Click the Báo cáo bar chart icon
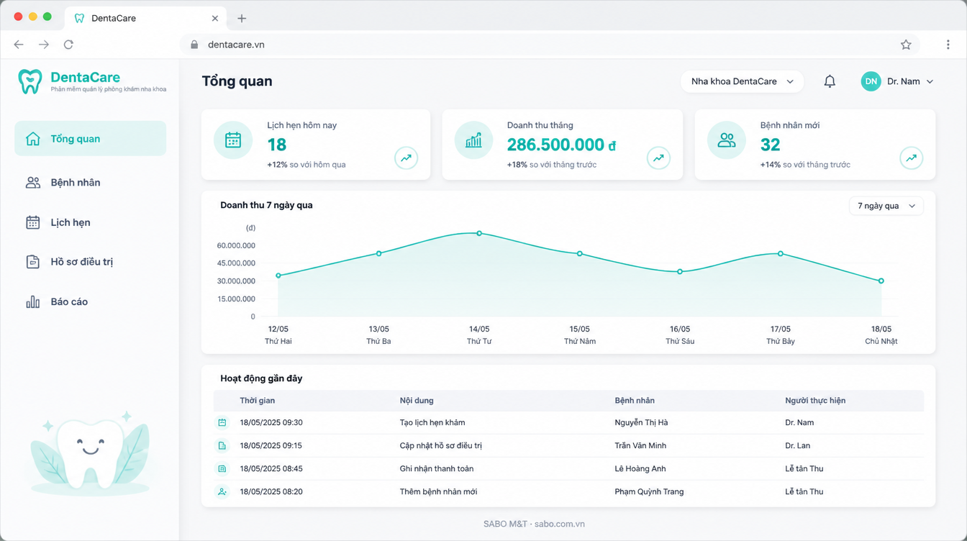Viewport: 967px width, 541px height. click(x=33, y=302)
